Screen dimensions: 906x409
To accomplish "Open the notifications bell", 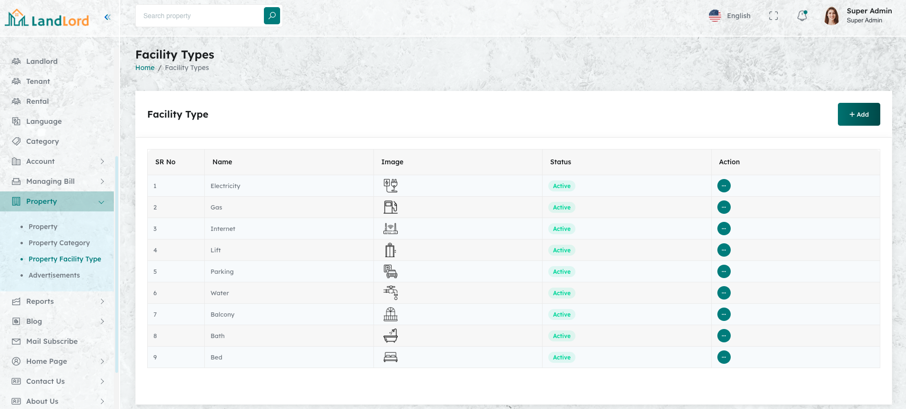I will (802, 16).
